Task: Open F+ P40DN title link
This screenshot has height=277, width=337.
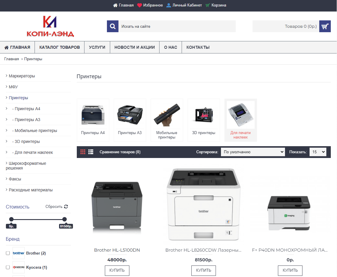Action: click(290, 250)
